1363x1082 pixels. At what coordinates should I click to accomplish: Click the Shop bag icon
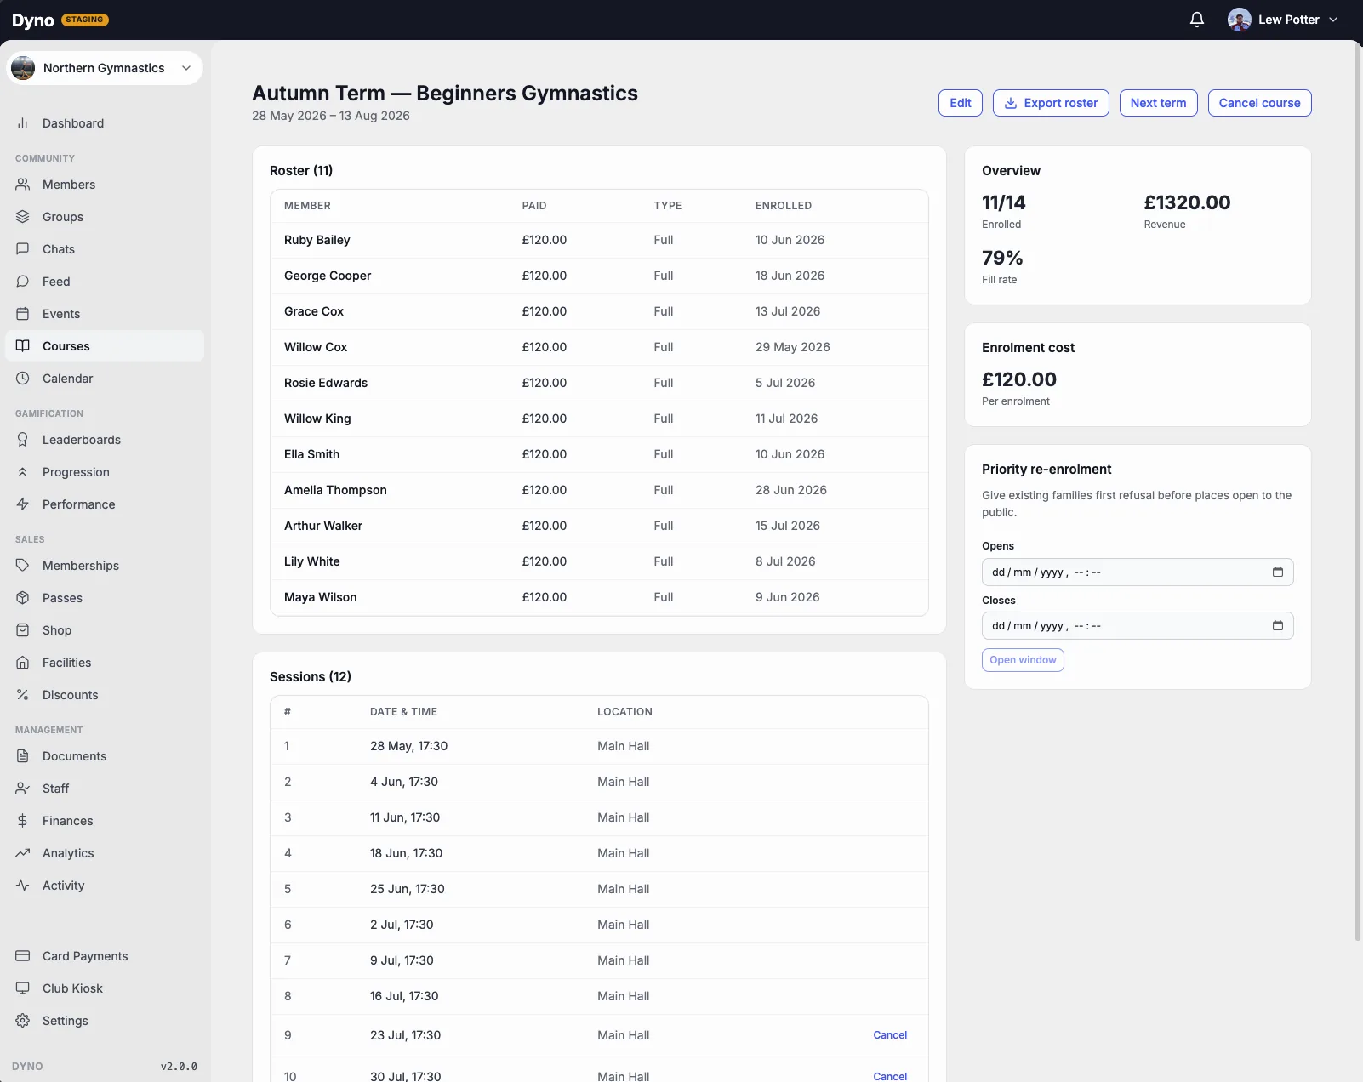[23, 630]
